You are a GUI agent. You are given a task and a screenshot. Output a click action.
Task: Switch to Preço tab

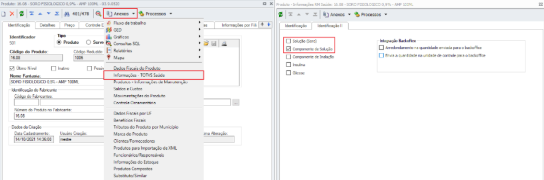69,25
